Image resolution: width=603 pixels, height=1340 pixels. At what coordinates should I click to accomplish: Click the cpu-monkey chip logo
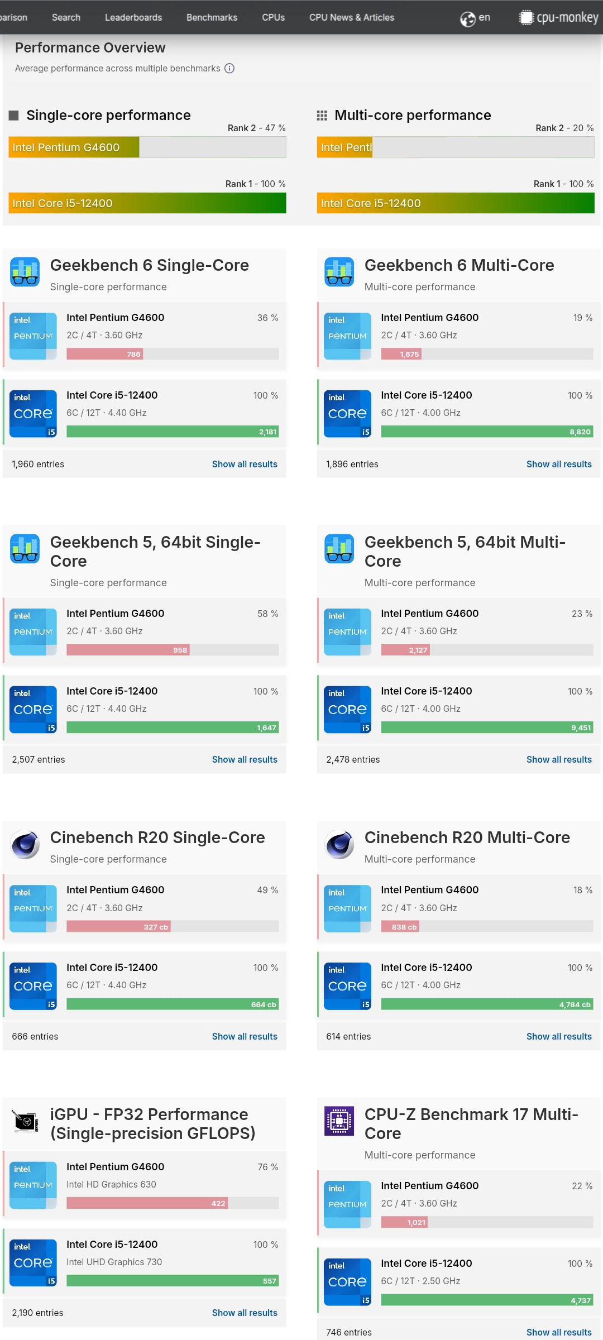(x=526, y=17)
